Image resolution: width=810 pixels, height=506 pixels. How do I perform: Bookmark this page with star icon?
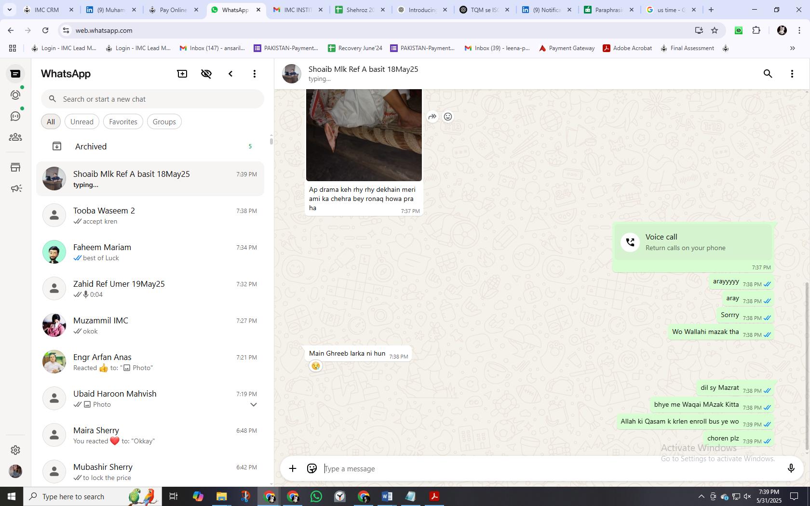coord(715,30)
